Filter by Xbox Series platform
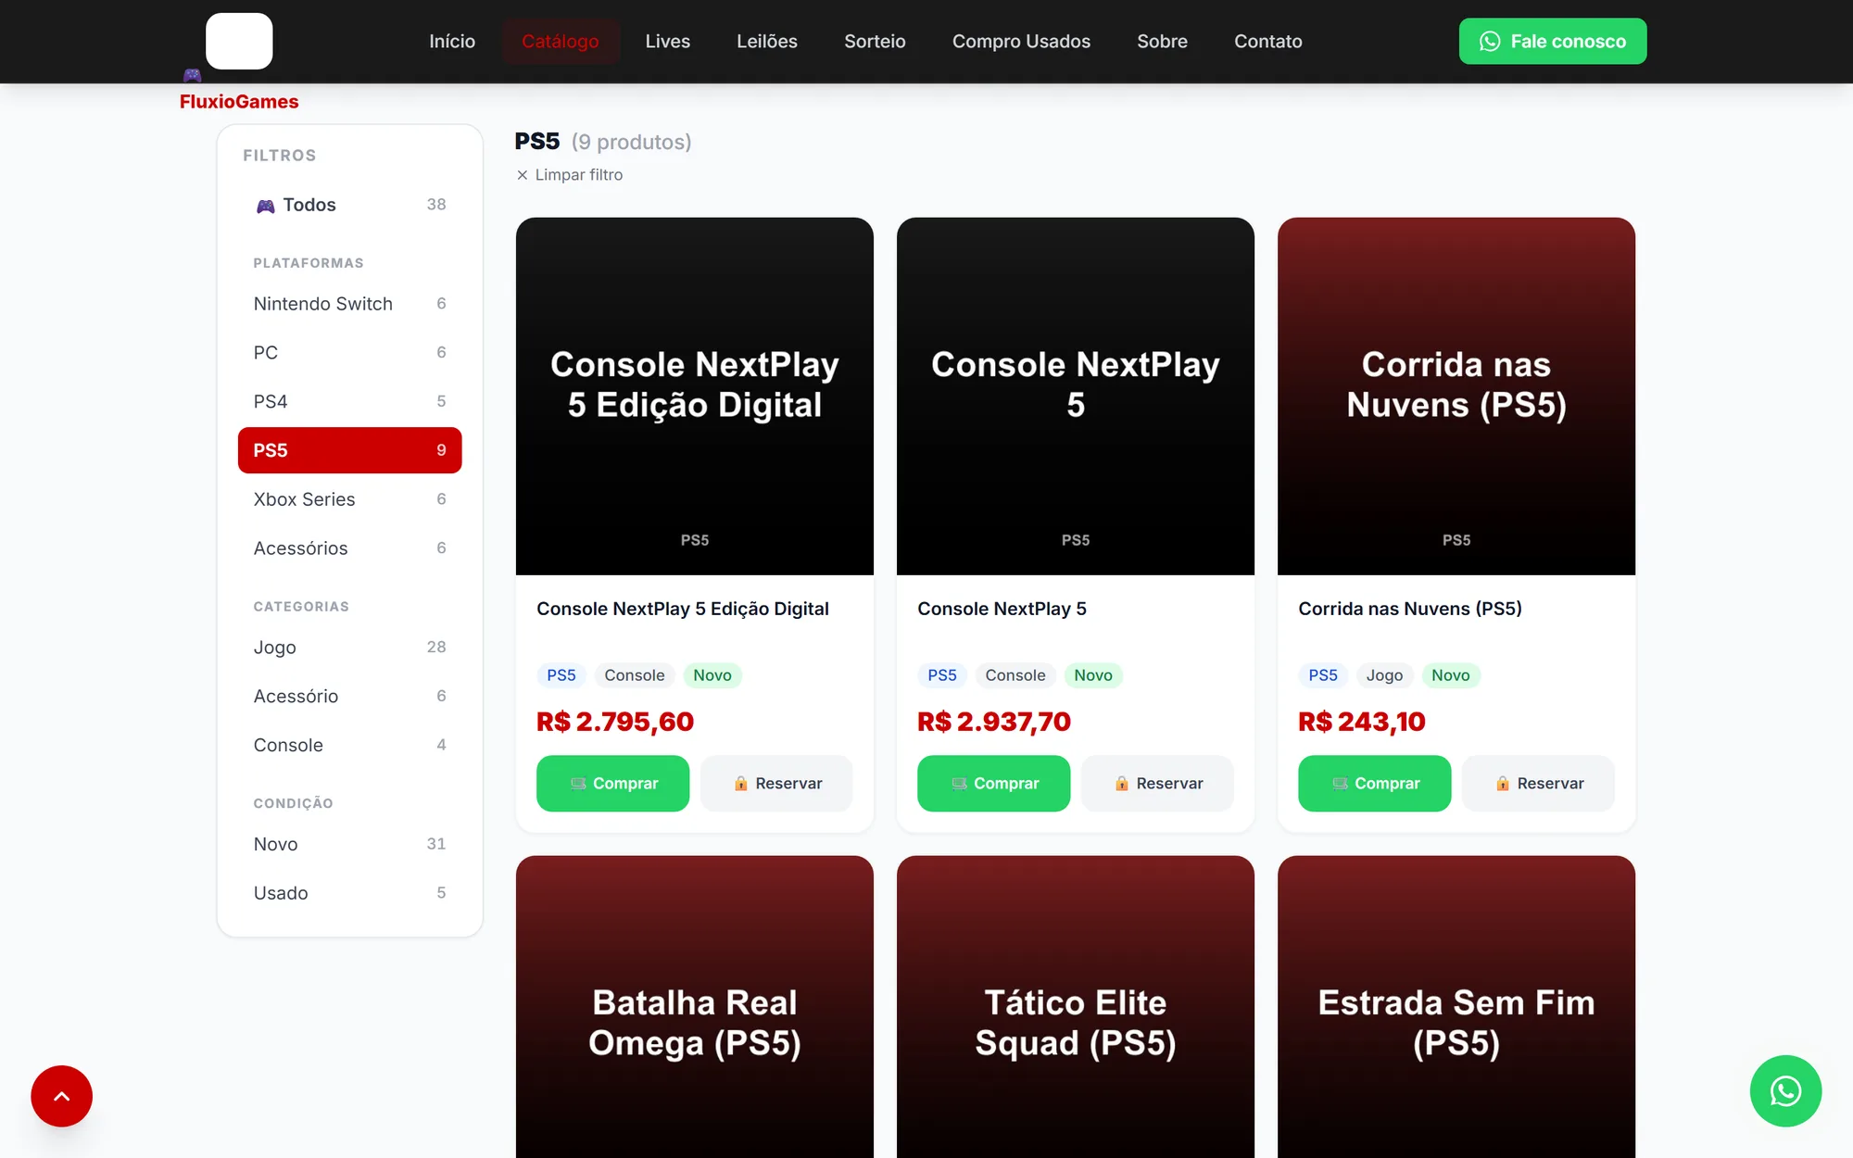This screenshot has width=1853, height=1158. click(x=349, y=499)
